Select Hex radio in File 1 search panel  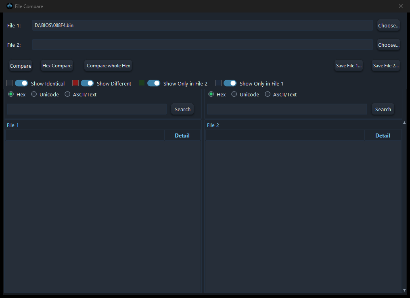click(11, 94)
